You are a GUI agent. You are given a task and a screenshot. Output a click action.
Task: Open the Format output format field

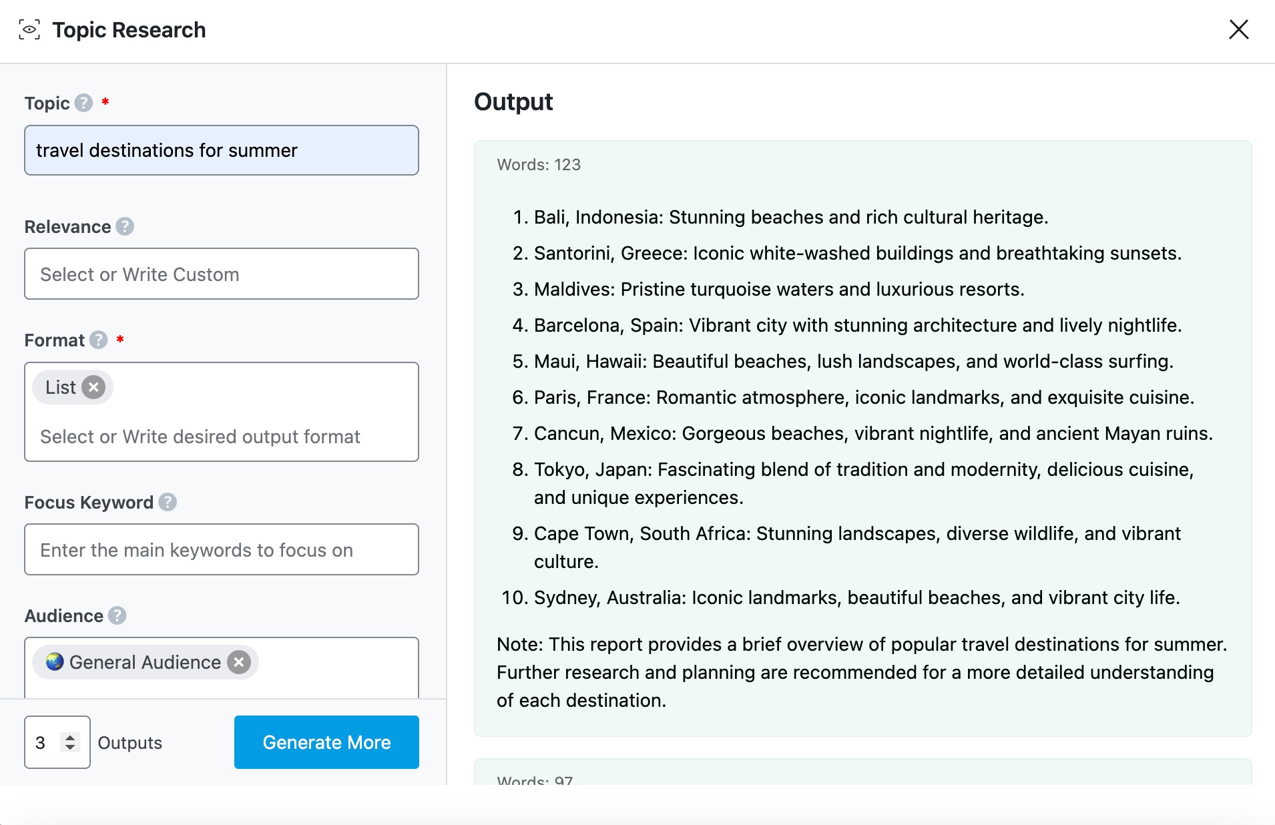click(x=222, y=412)
